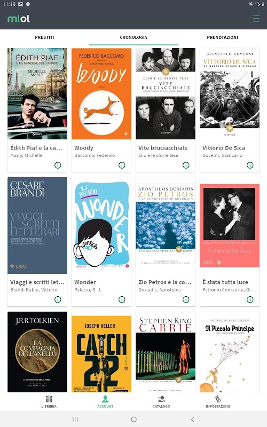This screenshot has width=267, height=427.
Task: View info for Vittorio De Sica
Action: (250, 165)
